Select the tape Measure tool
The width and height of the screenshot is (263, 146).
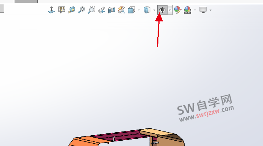pos(72,10)
